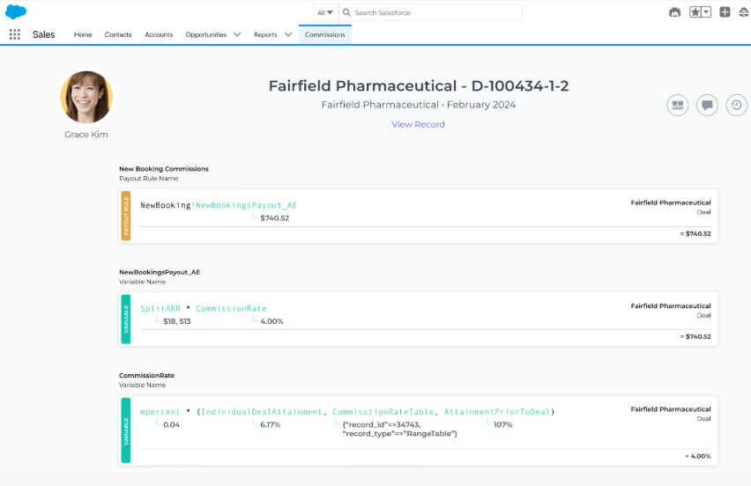Open the comments speech bubble icon
The image size is (751, 486).
707,106
